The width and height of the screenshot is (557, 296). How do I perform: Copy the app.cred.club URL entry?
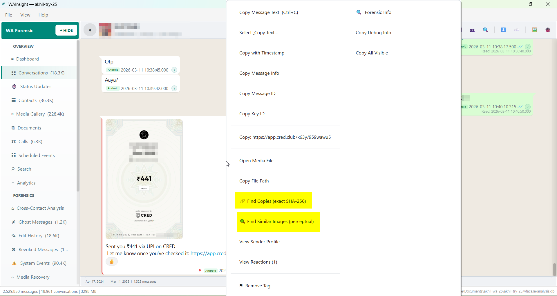285,137
